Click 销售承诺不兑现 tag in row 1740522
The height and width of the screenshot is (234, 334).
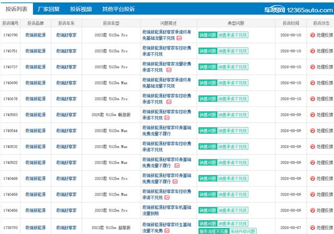click(233, 163)
